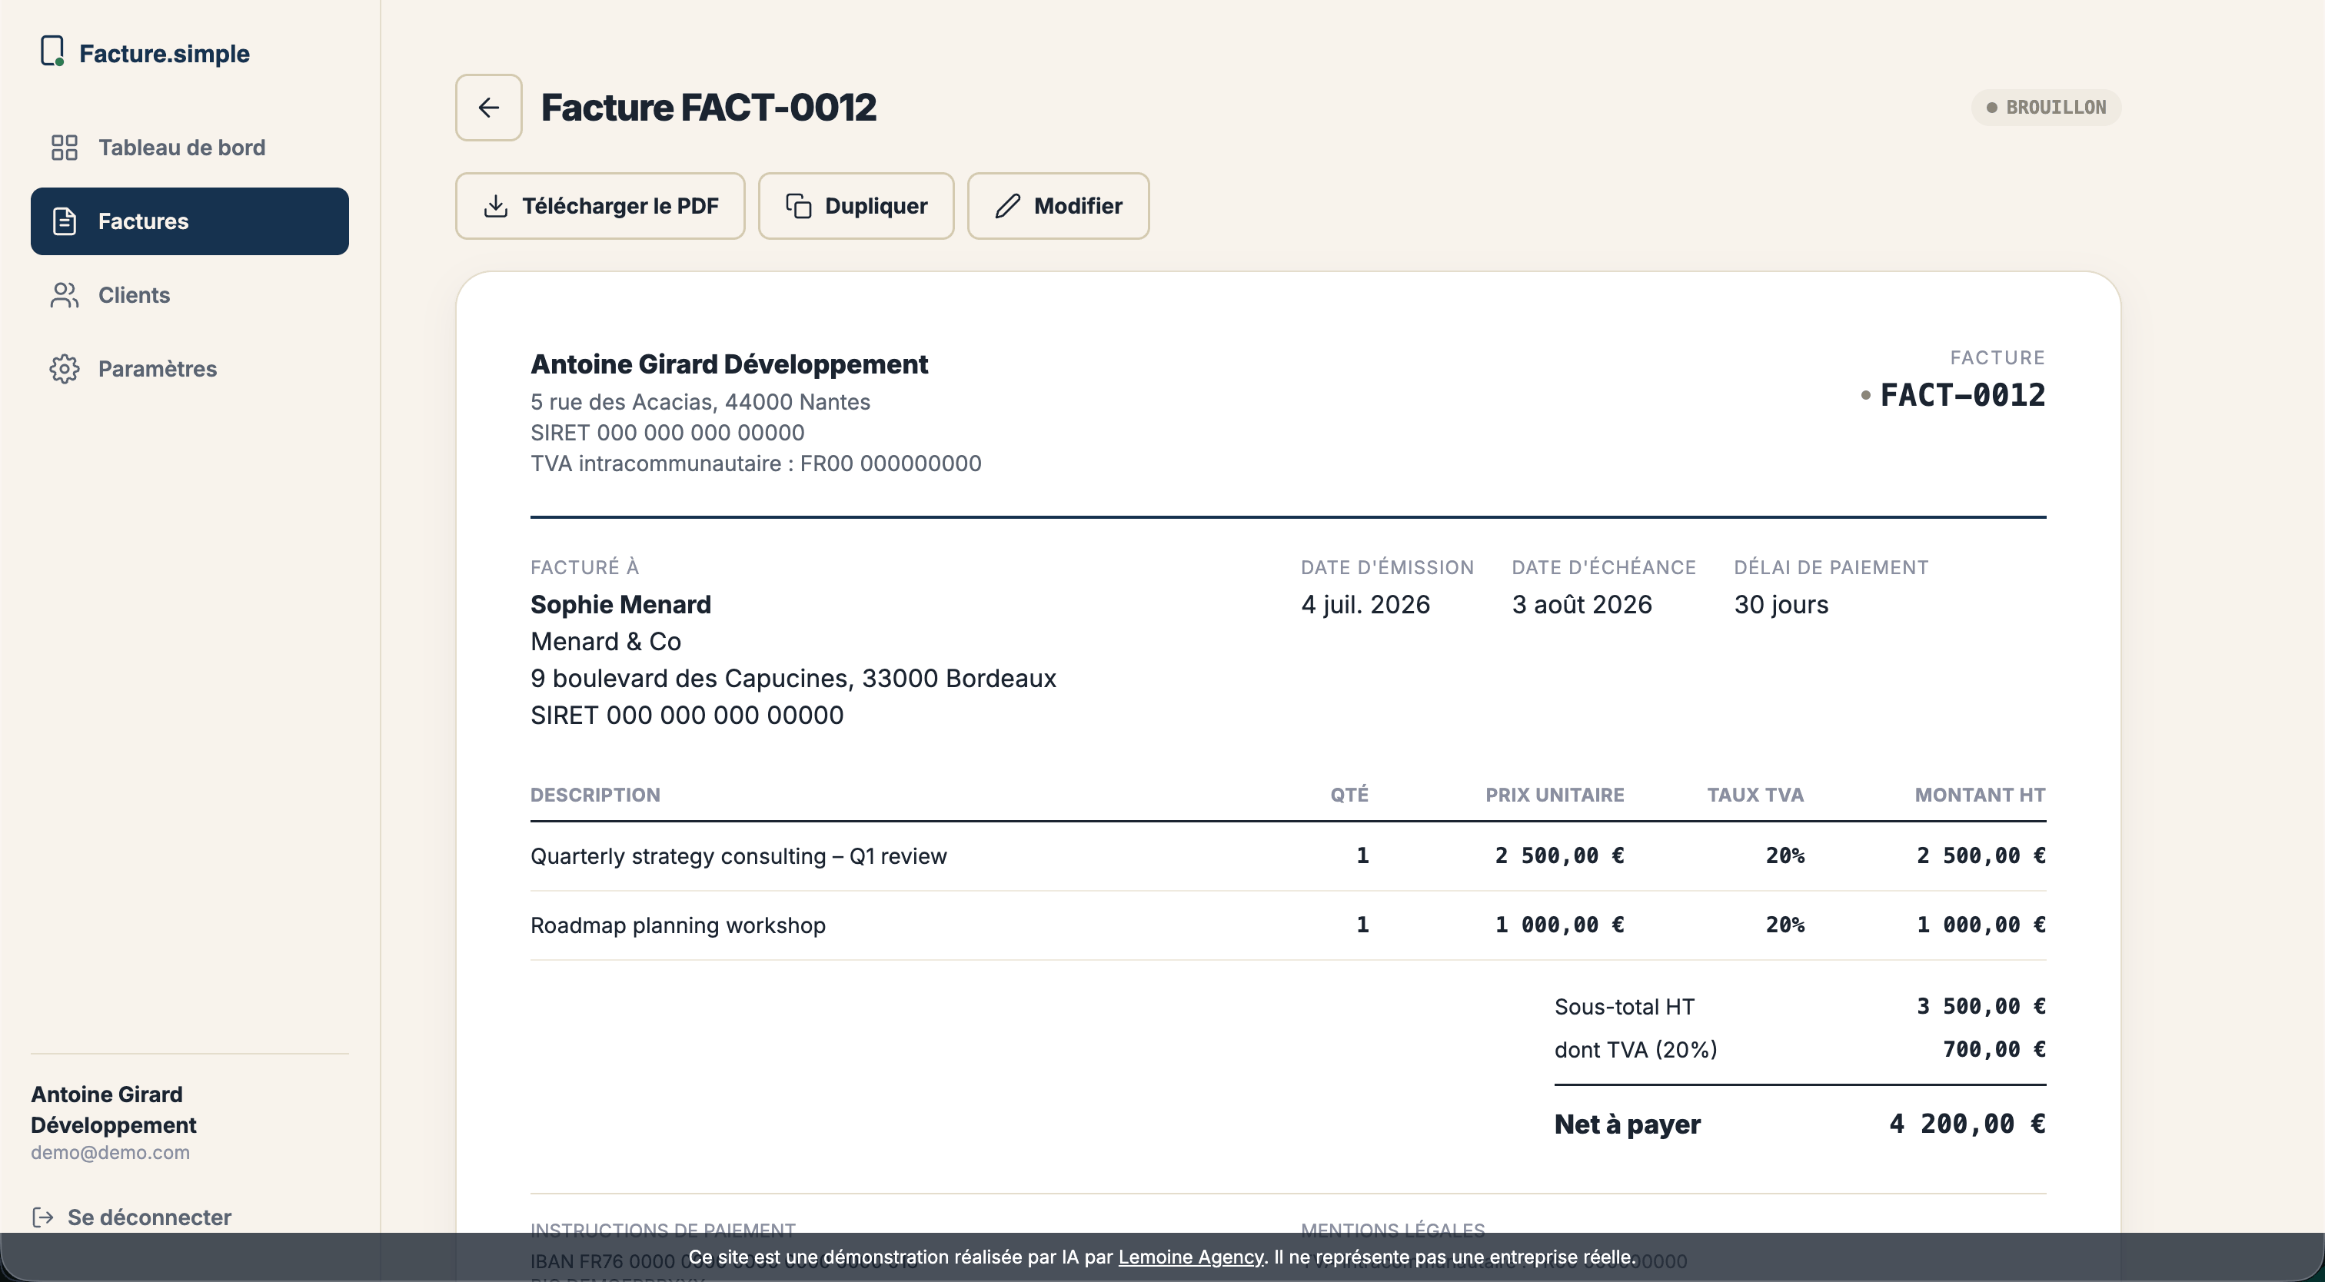Click the MONTANT HT column header
The image size is (2325, 1282).
(1981, 795)
